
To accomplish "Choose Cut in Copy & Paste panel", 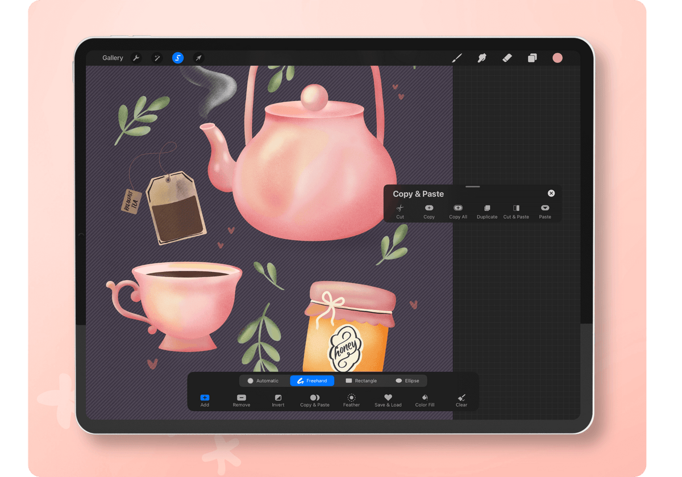I will click(x=400, y=212).
